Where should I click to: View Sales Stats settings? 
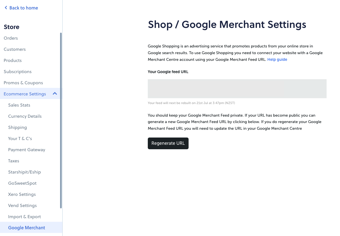pos(19,105)
